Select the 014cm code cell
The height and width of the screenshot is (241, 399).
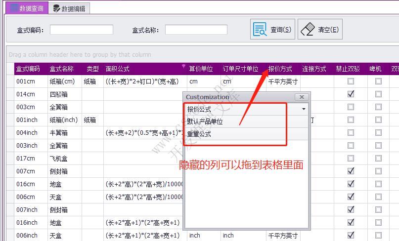click(x=31, y=94)
